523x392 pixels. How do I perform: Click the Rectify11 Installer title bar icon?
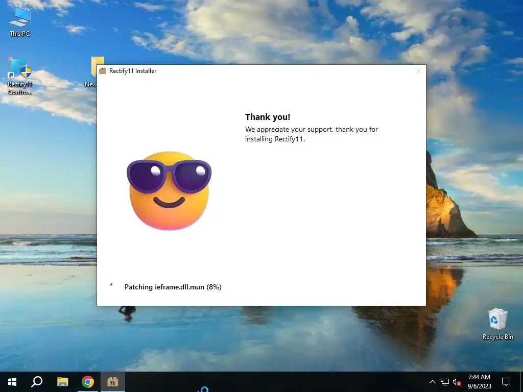(x=103, y=70)
